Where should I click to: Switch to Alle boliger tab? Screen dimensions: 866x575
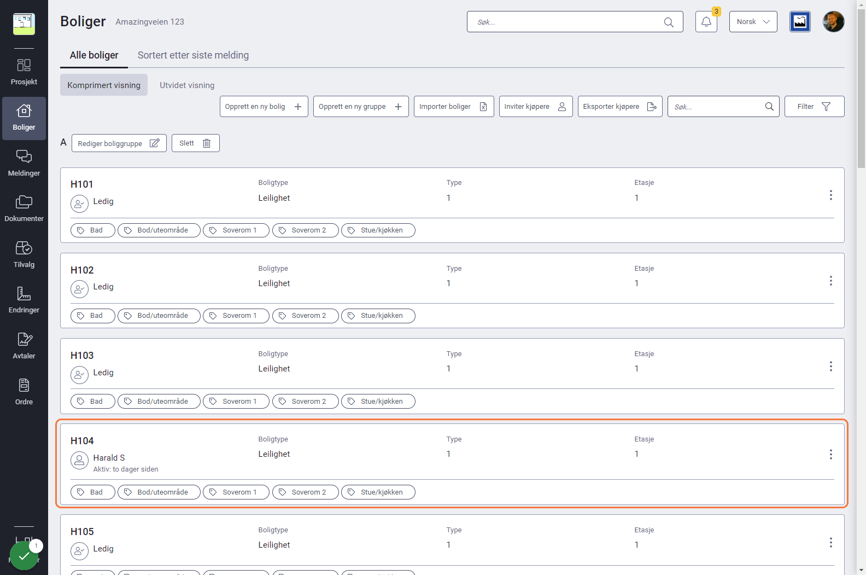click(94, 55)
